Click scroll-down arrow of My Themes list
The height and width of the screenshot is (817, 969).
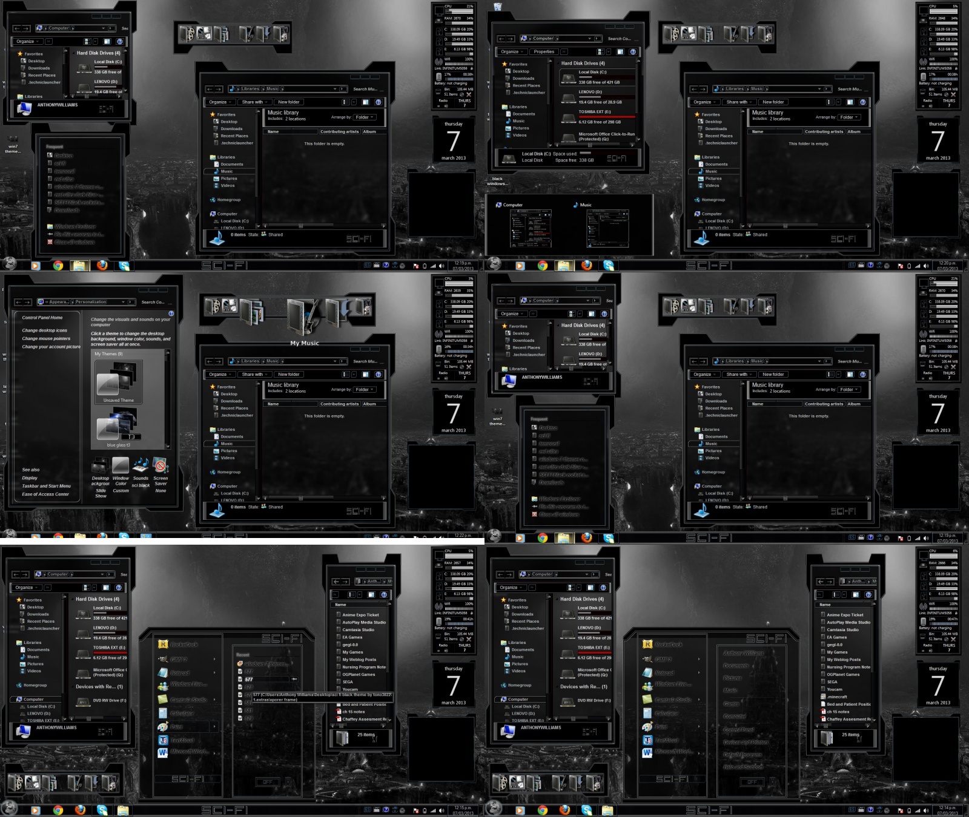click(x=167, y=446)
